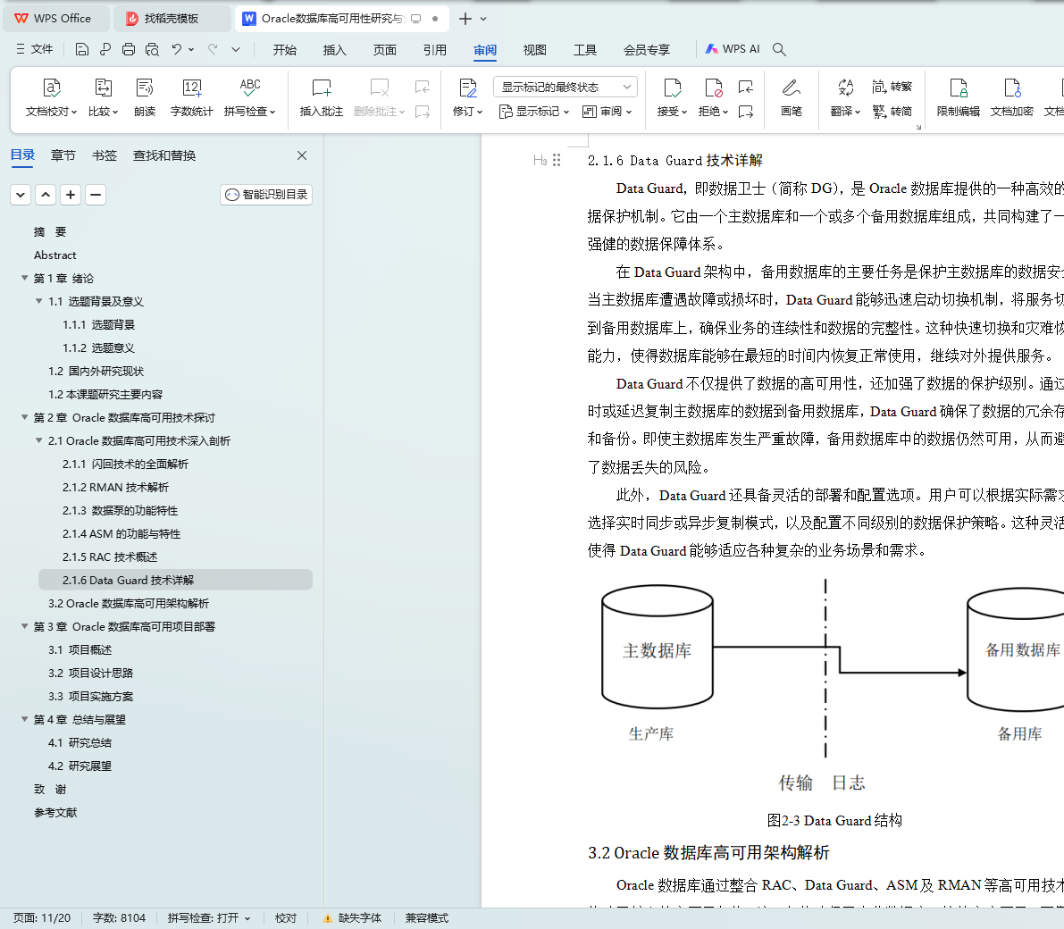
Task: Click 校对 in the status bar
Action: point(286,918)
